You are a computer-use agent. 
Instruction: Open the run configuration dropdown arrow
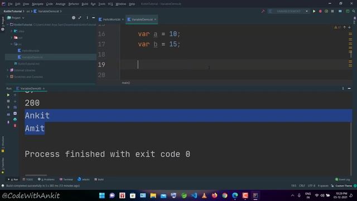coord(307,11)
